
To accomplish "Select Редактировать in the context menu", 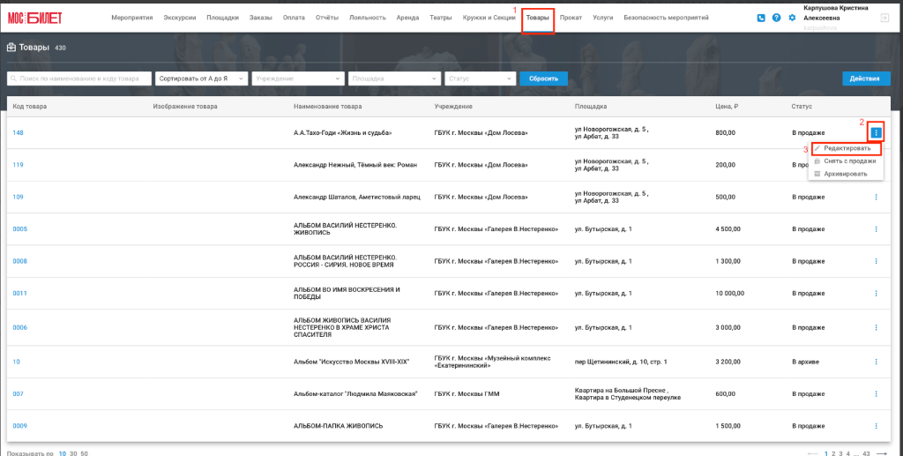I will tap(846, 148).
